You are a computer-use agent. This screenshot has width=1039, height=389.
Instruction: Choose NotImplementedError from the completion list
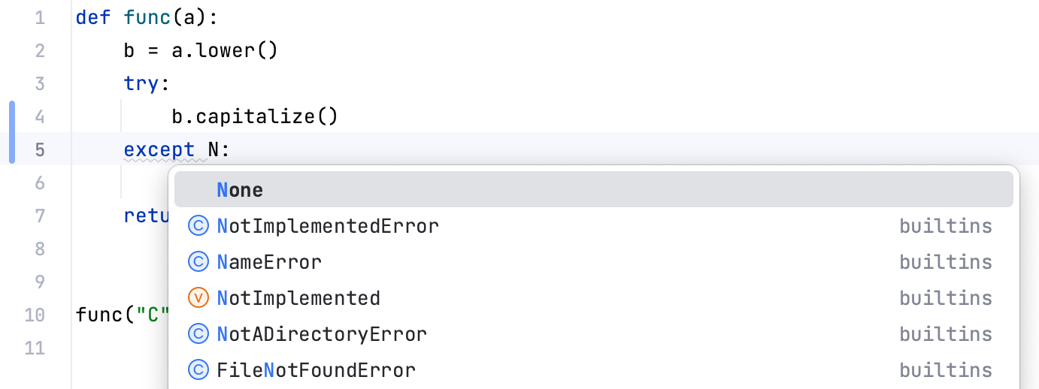[x=328, y=226]
